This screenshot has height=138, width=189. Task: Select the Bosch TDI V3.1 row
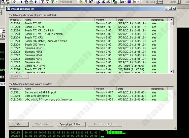[88, 23]
